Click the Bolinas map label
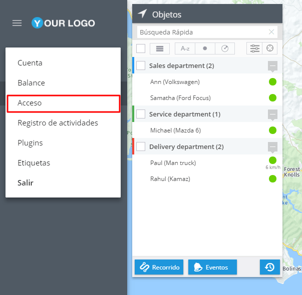Screen dimensions: 302x295 point(291,268)
